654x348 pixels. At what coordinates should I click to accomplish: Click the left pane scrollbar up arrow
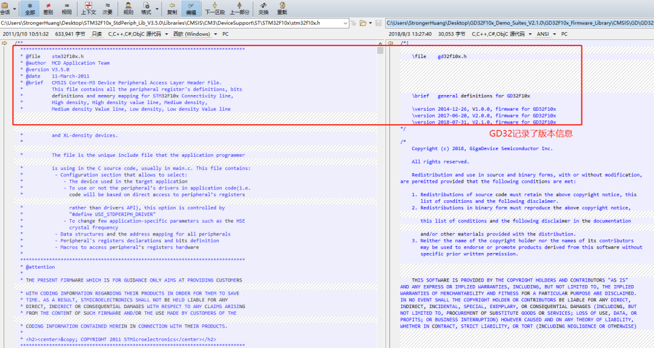(x=380, y=44)
